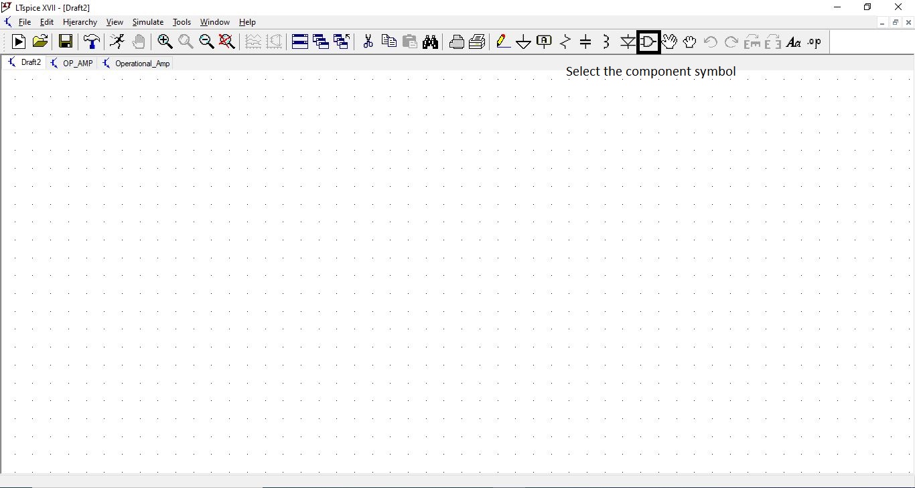Switch to the Draft2 tab
This screenshot has width=915, height=488.
click(x=25, y=63)
